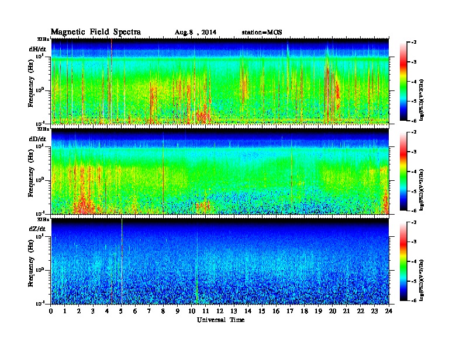Click inside the dZ/dt spectrogram plot
The width and height of the screenshot is (463, 357).
(x=220, y=261)
